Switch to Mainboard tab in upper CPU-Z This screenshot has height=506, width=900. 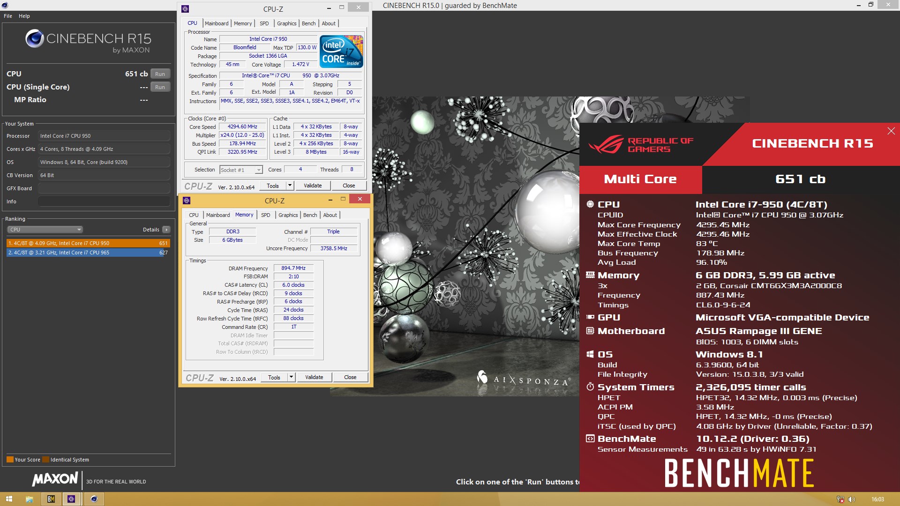(217, 23)
